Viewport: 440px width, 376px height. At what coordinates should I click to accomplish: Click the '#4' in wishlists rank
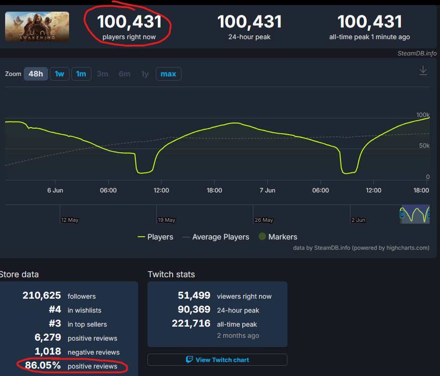55,309
